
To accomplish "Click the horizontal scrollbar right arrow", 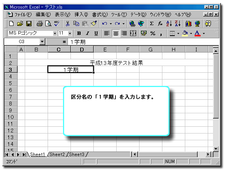I will pos(208,154).
